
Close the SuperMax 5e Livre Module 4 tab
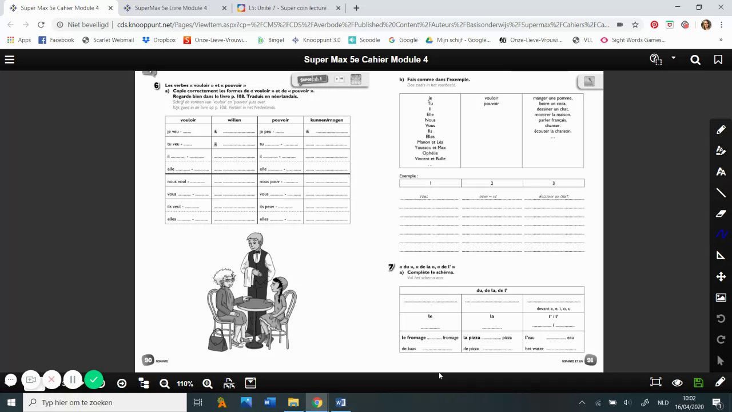pyautogui.click(x=224, y=8)
